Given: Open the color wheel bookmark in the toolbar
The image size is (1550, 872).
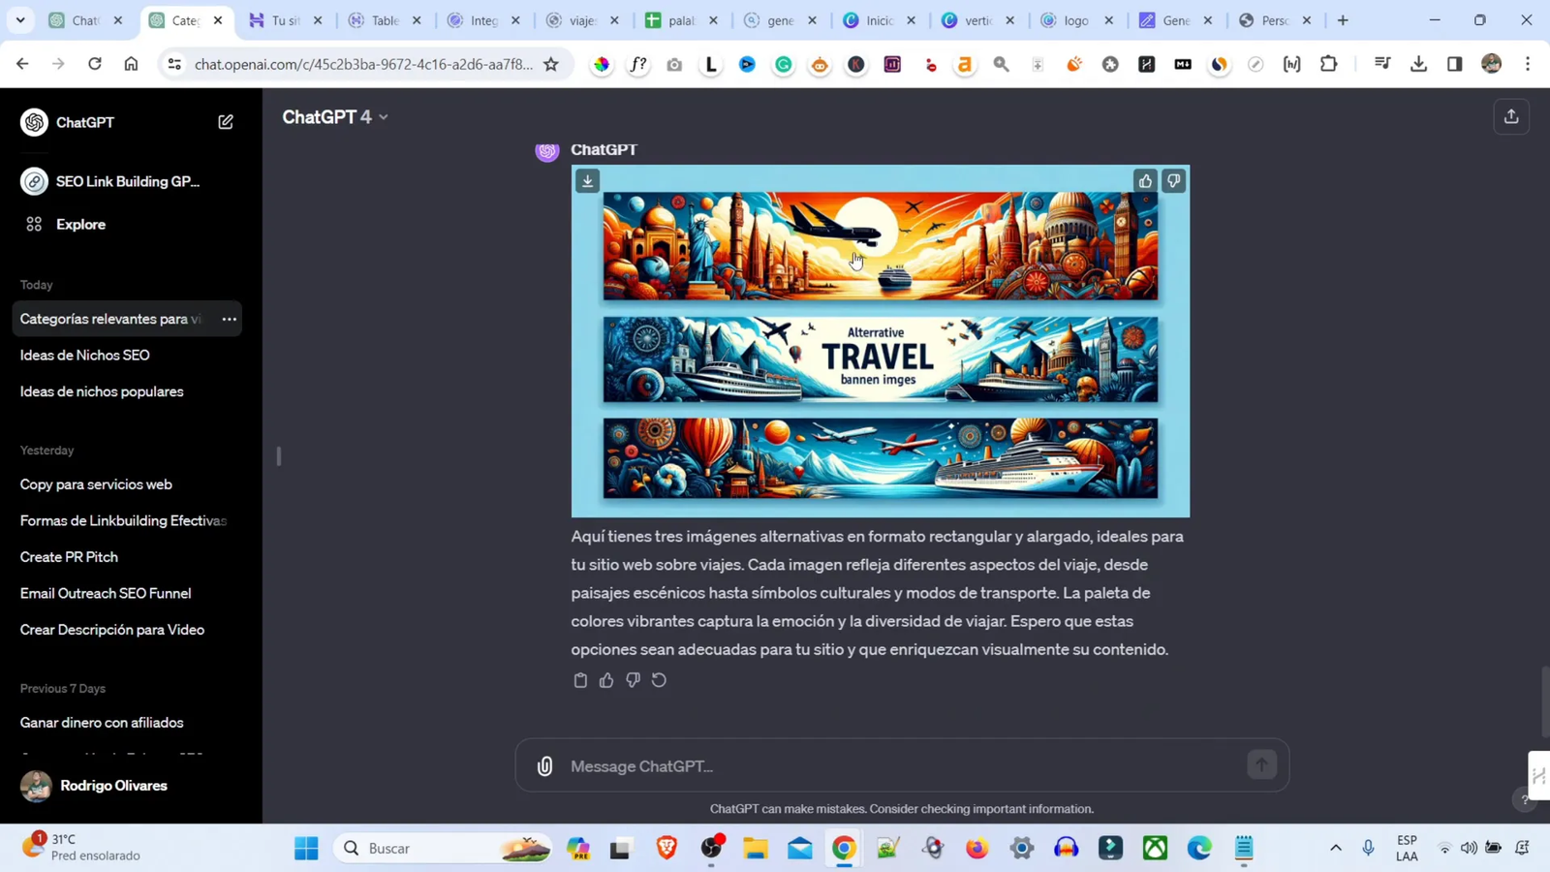Looking at the screenshot, I should (x=600, y=64).
